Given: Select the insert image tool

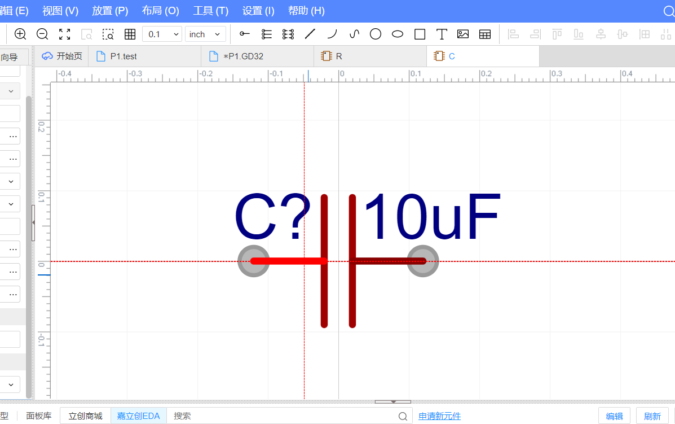Looking at the screenshot, I should click(463, 34).
